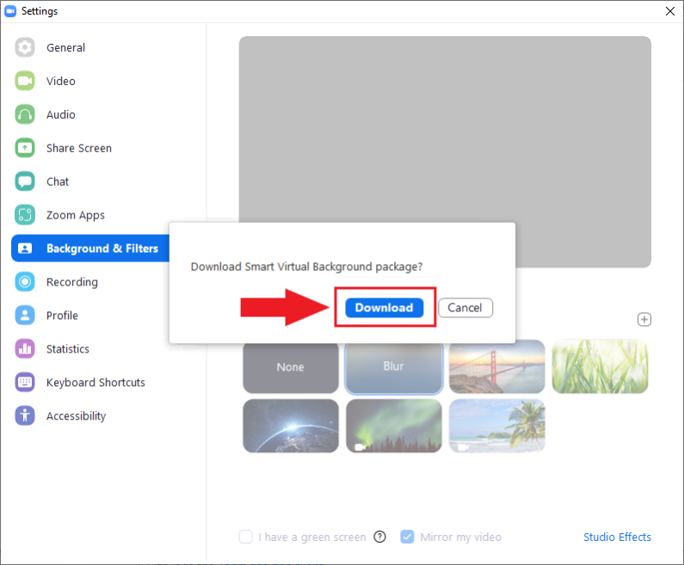
Task: Open Accessibility settings
Action: [x=76, y=416]
